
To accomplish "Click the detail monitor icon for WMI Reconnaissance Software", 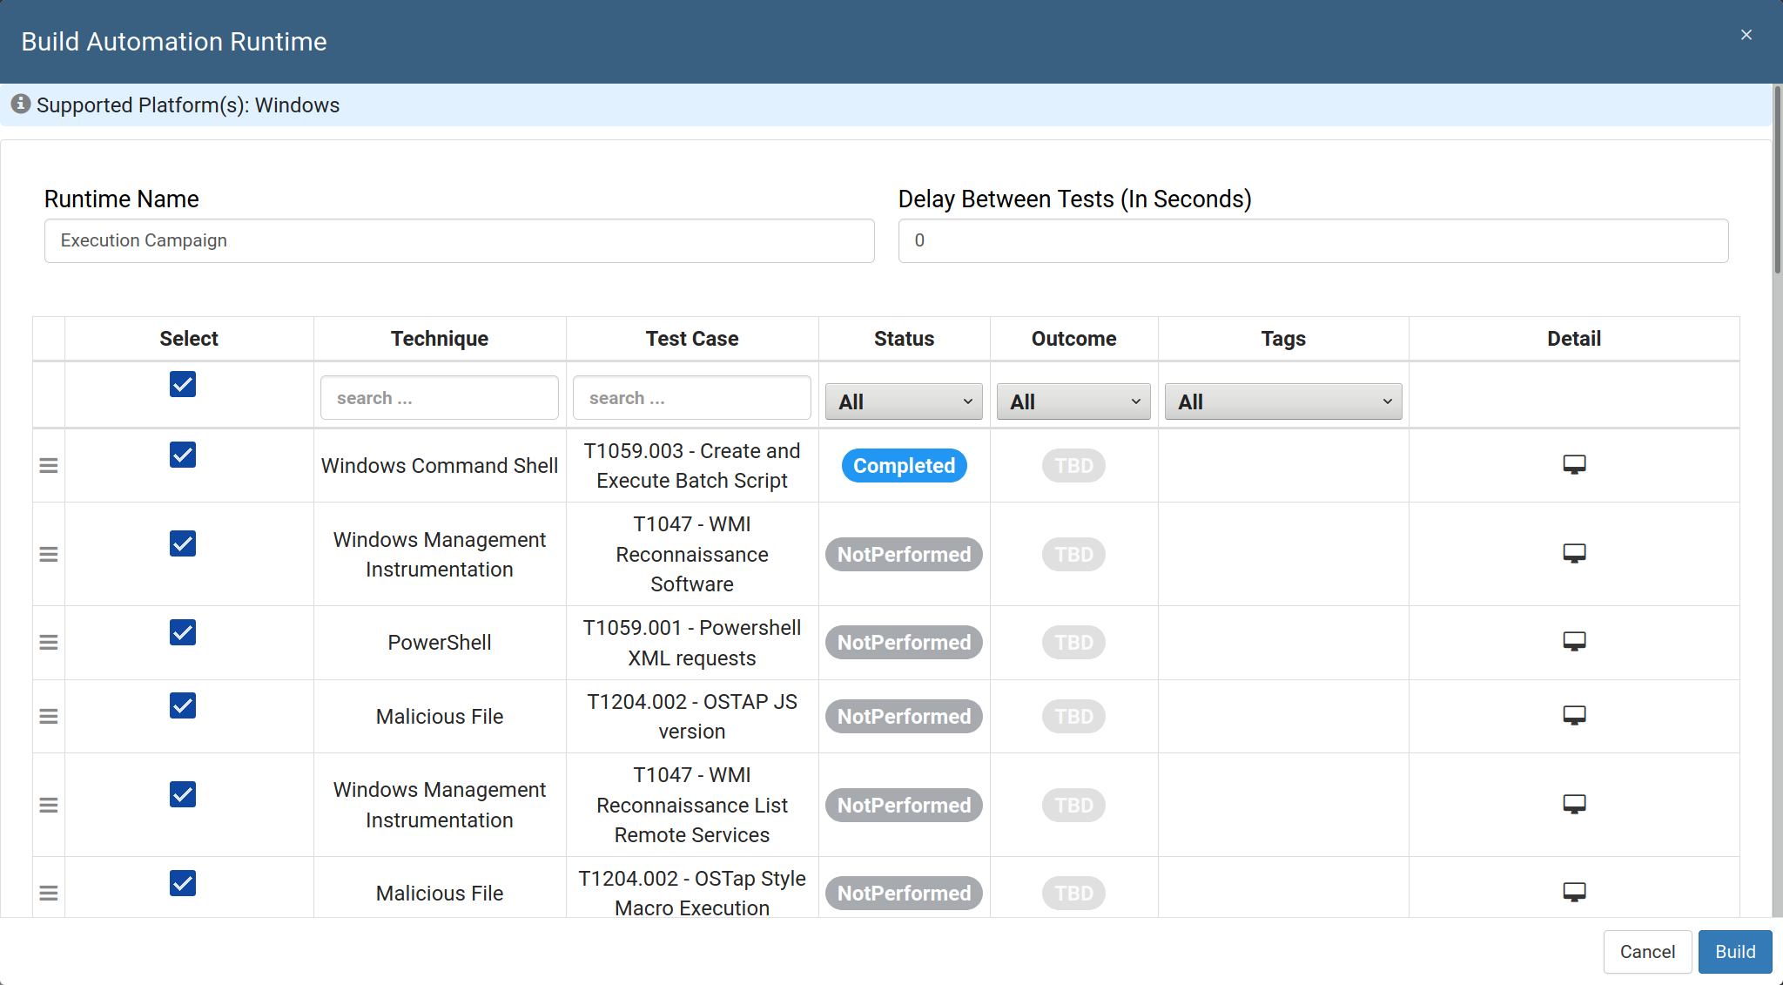I will tap(1575, 553).
